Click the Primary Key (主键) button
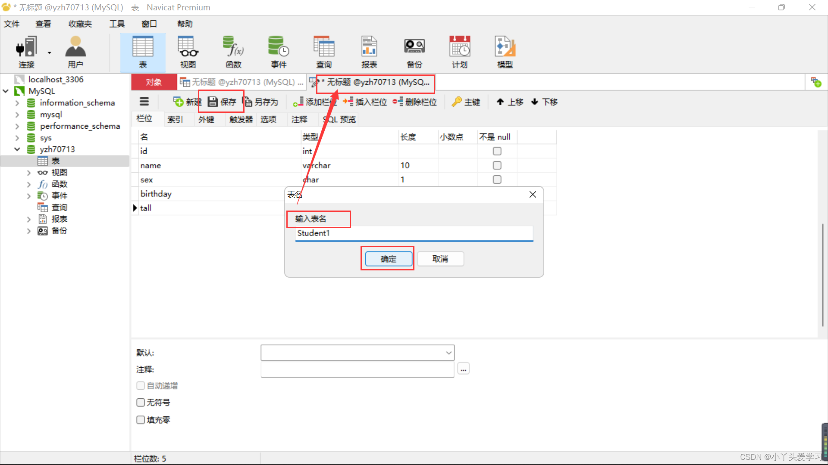 pos(466,102)
